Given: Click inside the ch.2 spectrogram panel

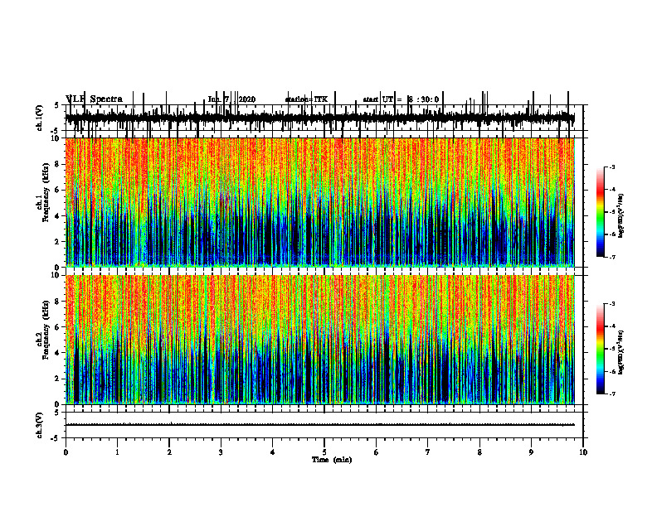Looking at the screenshot, I should pyautogui.click(x=319, y=340).
